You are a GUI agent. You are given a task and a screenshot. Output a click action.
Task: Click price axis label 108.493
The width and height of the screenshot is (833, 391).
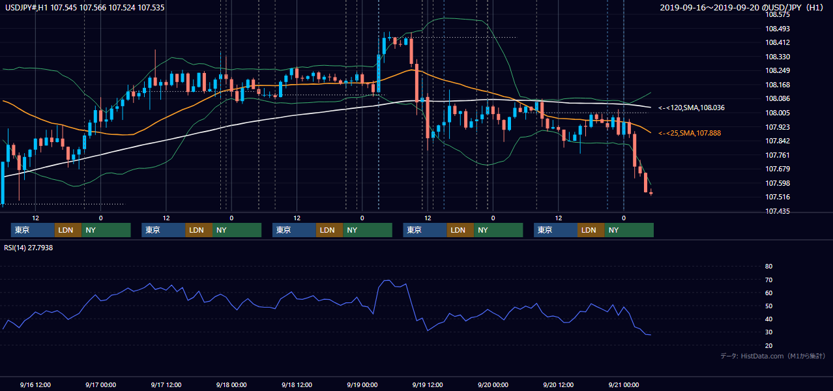tap(777, 29)
